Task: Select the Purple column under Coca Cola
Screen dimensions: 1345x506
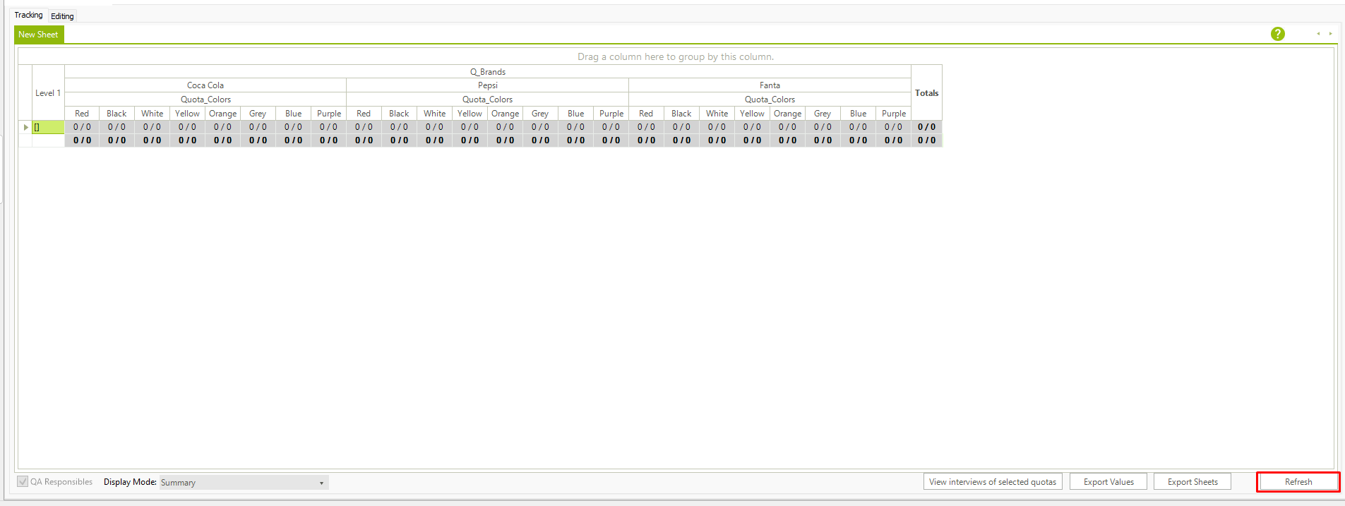Action: click(328, 114)
